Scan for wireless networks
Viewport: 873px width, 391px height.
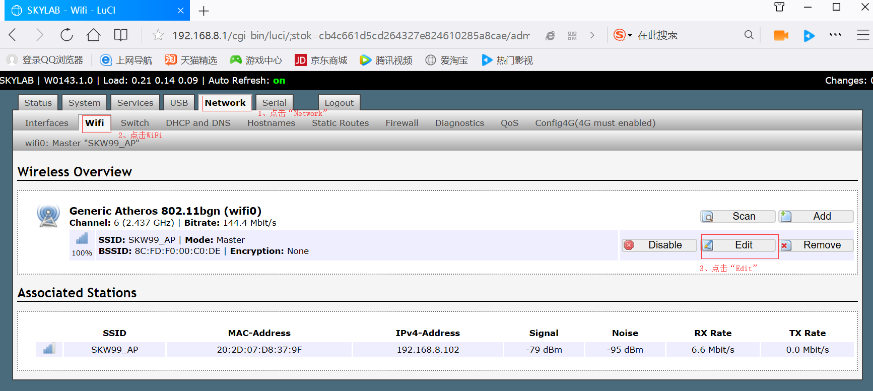pyautogui.click(x=738, y=216)
